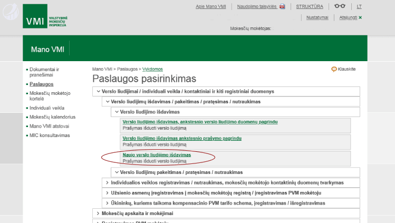Click Klauskite help link
The image size is (395, 223).
[x=346, y=69]
